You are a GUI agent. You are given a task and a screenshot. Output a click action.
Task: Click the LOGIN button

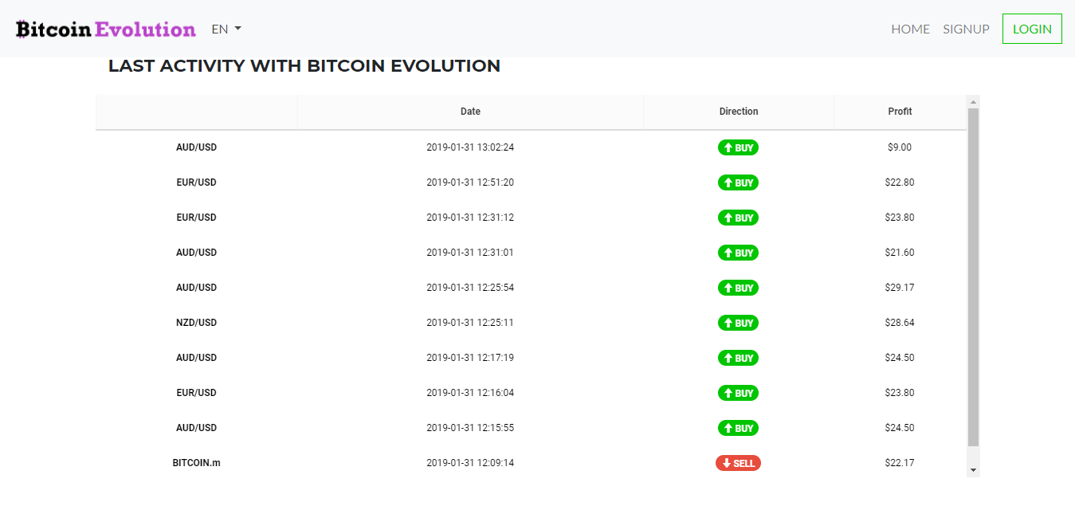1032,29
